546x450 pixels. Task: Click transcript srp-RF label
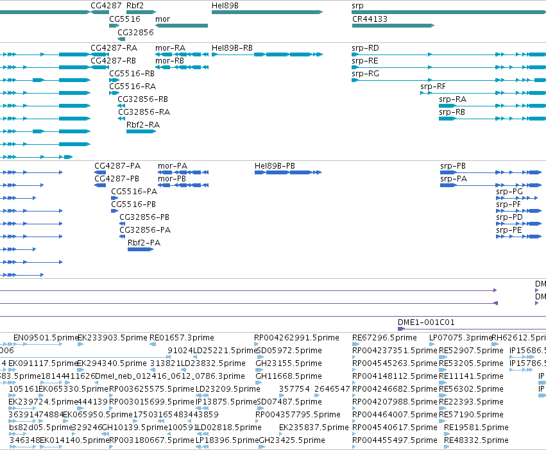[x=433, y=87]
